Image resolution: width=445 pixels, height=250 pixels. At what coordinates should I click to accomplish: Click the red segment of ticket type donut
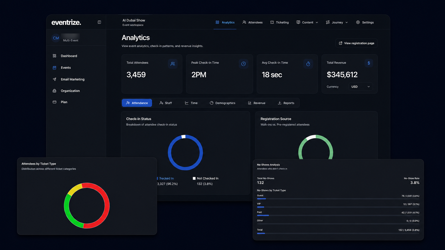[x=107, y=206]
